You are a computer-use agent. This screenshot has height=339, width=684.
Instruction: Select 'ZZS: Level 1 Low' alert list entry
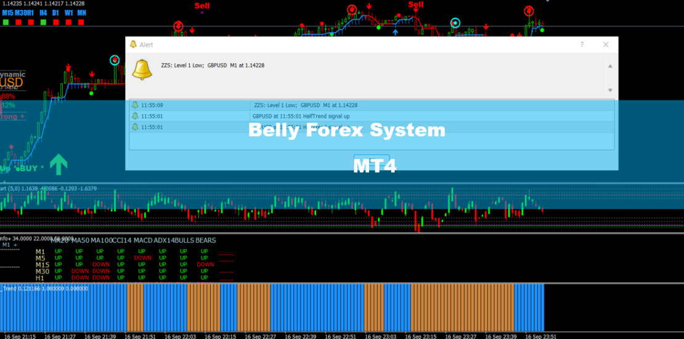point(306,105)
